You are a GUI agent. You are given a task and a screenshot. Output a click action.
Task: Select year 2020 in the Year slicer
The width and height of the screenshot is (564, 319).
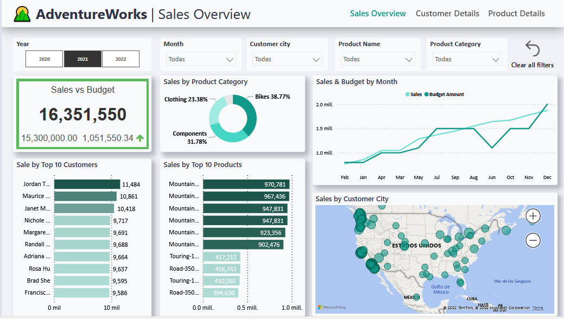coord(44,60)
